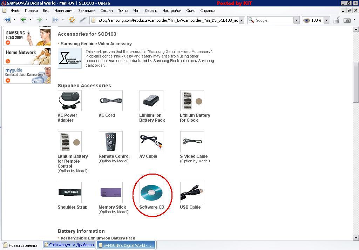Click the Rewind navigation icon
359x250 pixels.
point(7,20)
